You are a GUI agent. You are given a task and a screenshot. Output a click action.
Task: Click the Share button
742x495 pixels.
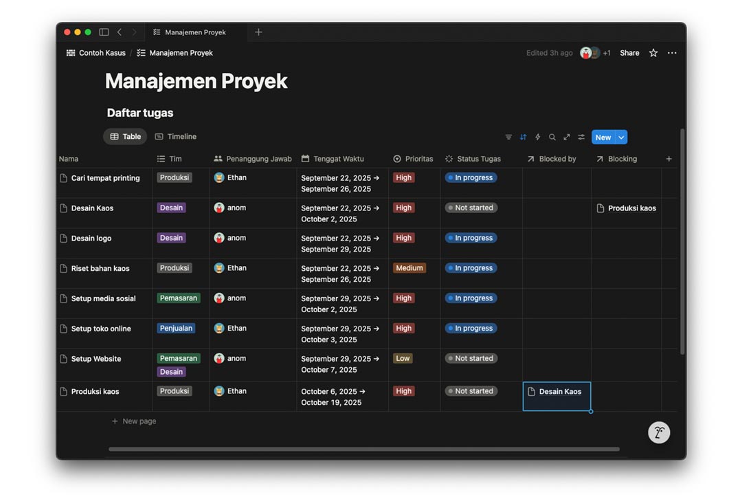[629, 53]
